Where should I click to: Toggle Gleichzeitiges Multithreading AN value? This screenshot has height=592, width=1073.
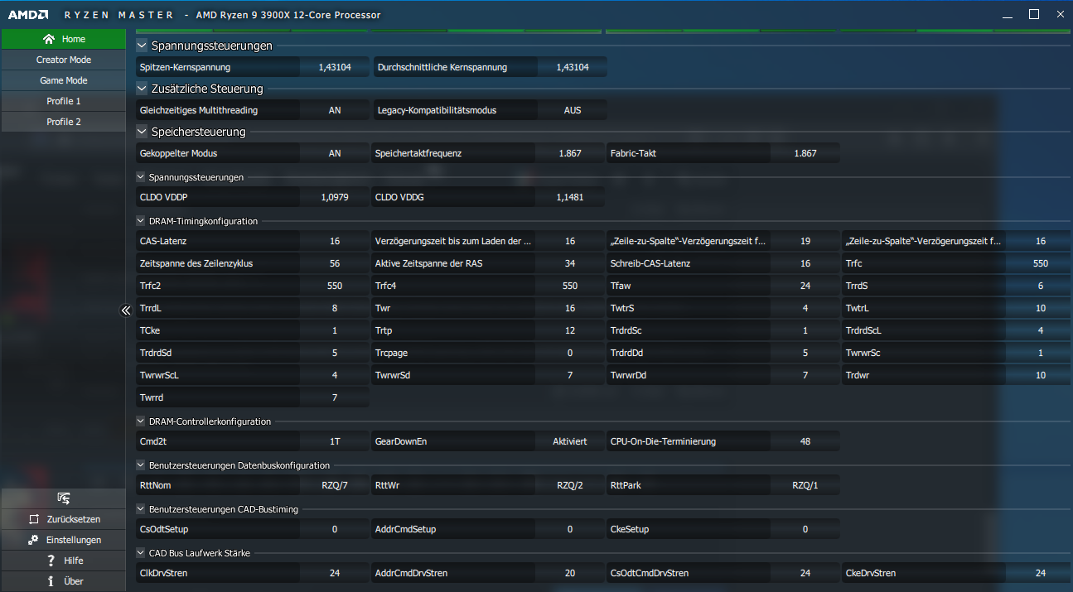click(x=335, y=110)
